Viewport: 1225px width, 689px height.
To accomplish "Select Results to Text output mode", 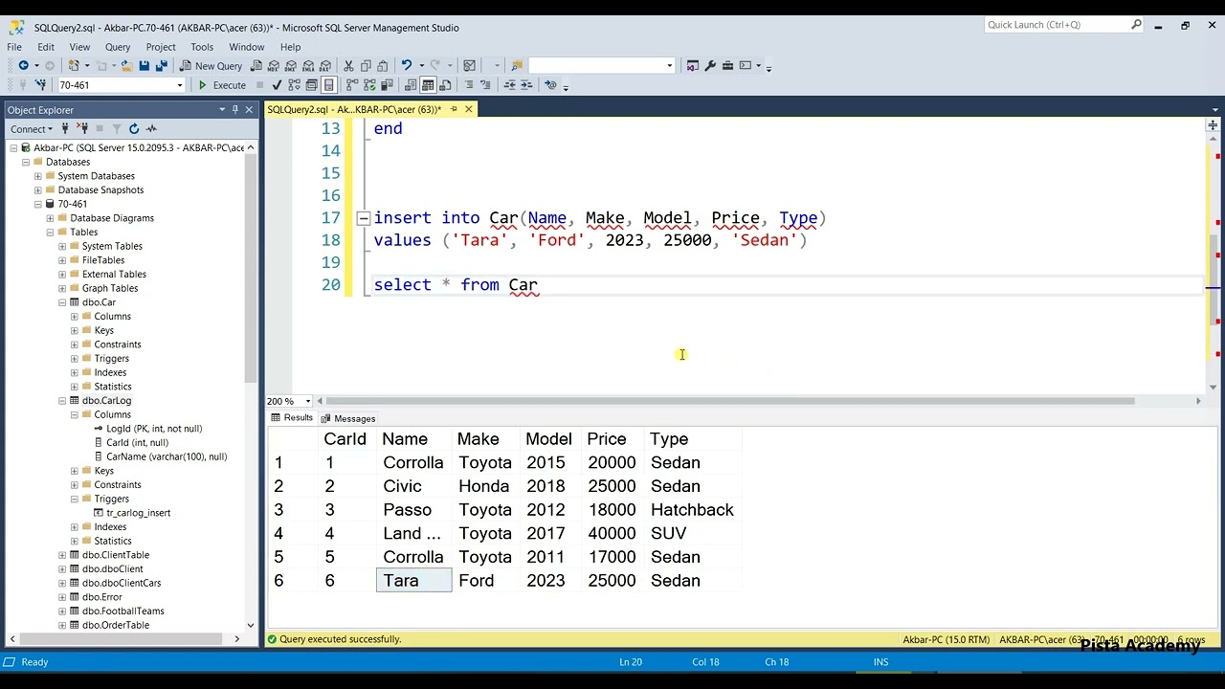I will coord(411,85).
